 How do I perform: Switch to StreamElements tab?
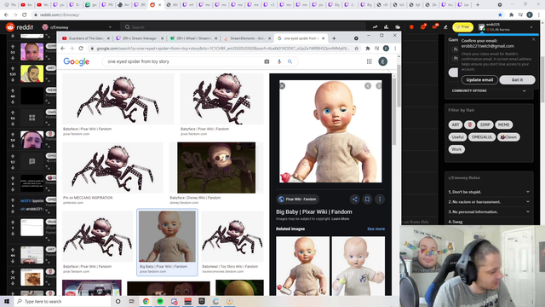247,38
